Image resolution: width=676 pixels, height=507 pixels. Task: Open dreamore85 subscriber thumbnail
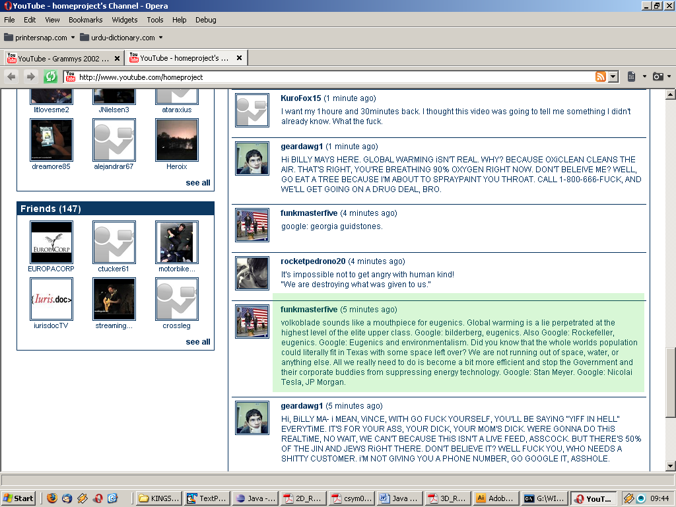[51, 140]
